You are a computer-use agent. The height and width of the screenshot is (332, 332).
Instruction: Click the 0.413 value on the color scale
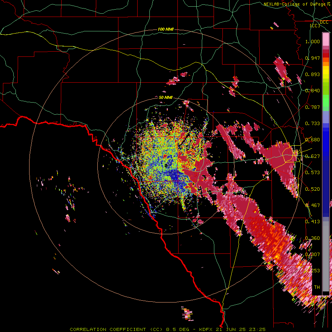coord(312,222)
